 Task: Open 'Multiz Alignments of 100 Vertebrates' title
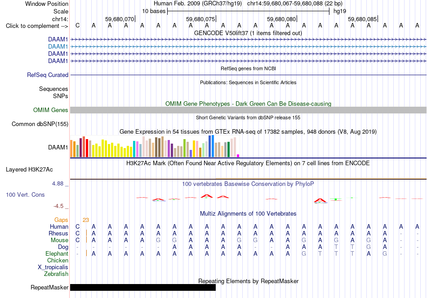click(248, 213)
